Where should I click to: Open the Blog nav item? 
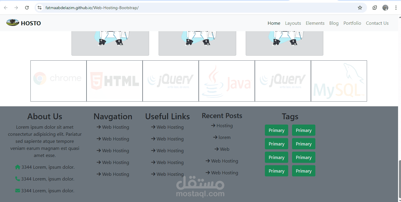[334, 23]
